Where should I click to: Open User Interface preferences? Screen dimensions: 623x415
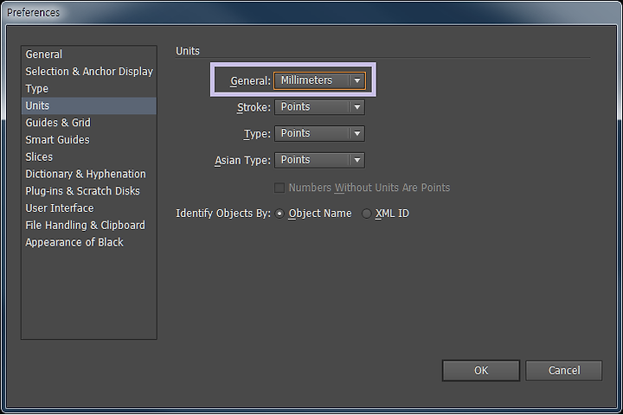click(89, 208)
